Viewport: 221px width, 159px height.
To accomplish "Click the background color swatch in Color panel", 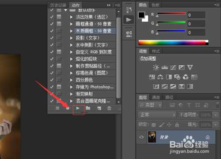I will click(x=146, y=19).
